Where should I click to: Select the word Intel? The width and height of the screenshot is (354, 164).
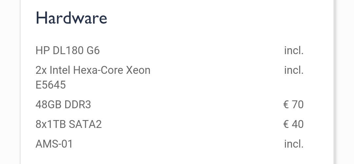60,70
